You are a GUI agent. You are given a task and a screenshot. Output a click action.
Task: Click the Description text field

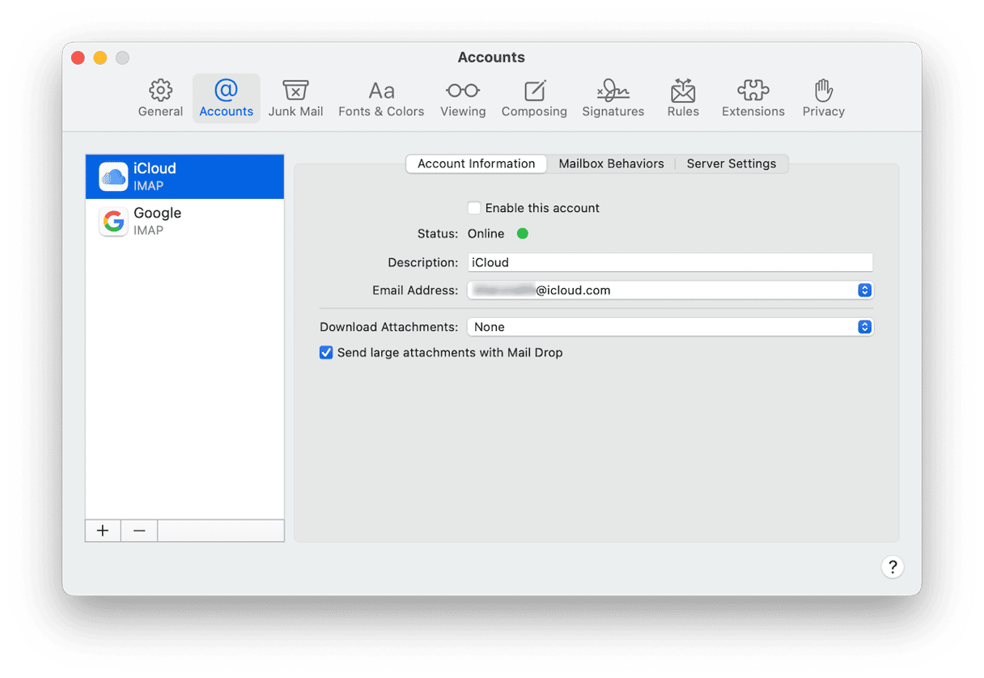point(670,262)
